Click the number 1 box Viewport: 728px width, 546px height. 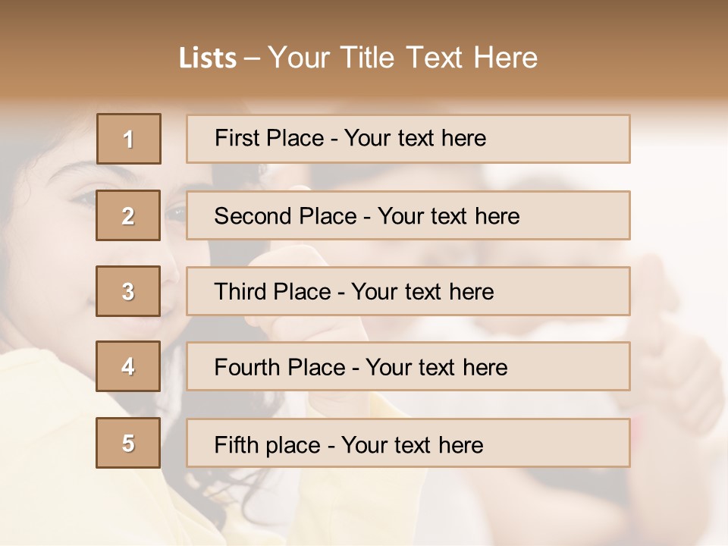[129, 139]
